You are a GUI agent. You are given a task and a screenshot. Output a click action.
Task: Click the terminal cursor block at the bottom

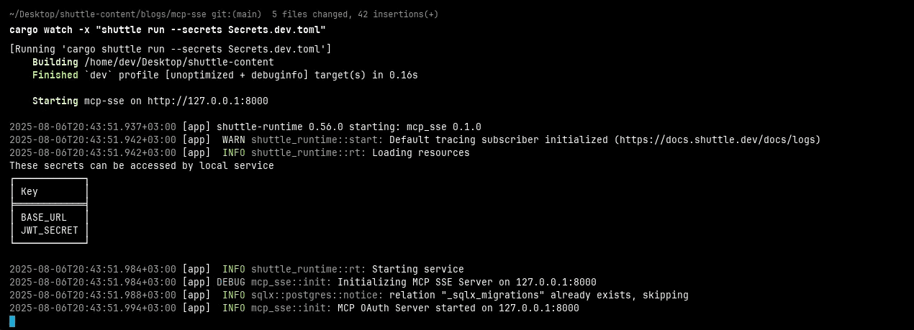pos(12,321)
